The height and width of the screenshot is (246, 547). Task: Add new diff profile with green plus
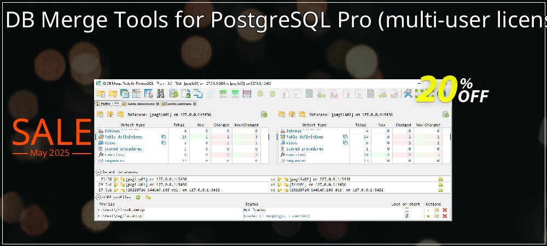(x=138, y=197)
